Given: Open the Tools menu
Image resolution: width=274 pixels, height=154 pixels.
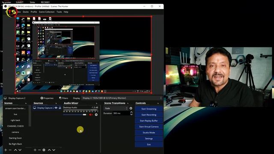Looking at the screenshot, I should tap(59, 12).
